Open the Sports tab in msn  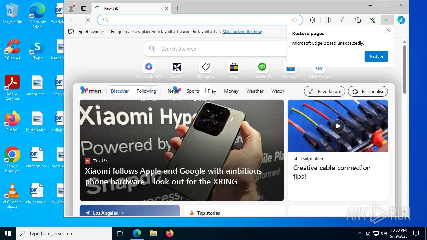coord(193,91)
